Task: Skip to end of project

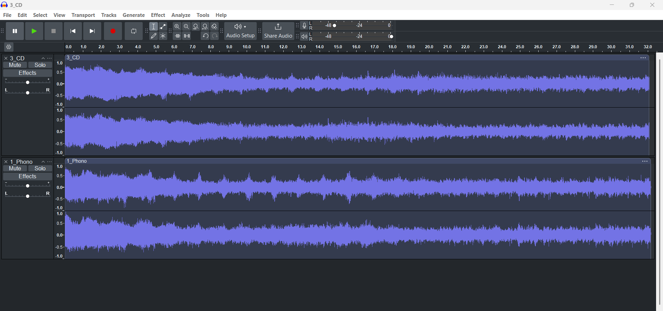Action: 92,31
